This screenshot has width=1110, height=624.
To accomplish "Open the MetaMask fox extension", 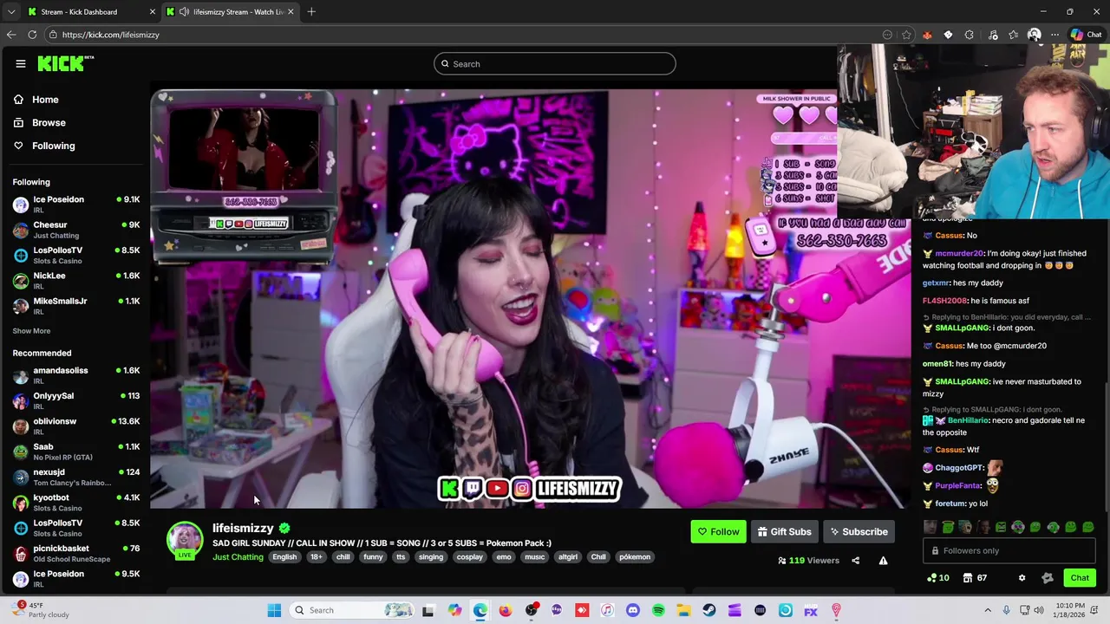I will tap(927, 35).
